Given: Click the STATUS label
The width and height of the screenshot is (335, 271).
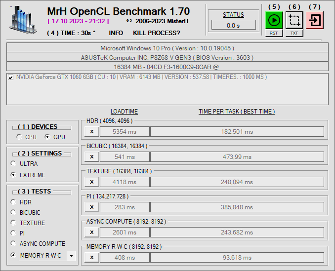Looking at the screenshot, I should (x=233, y=15).
